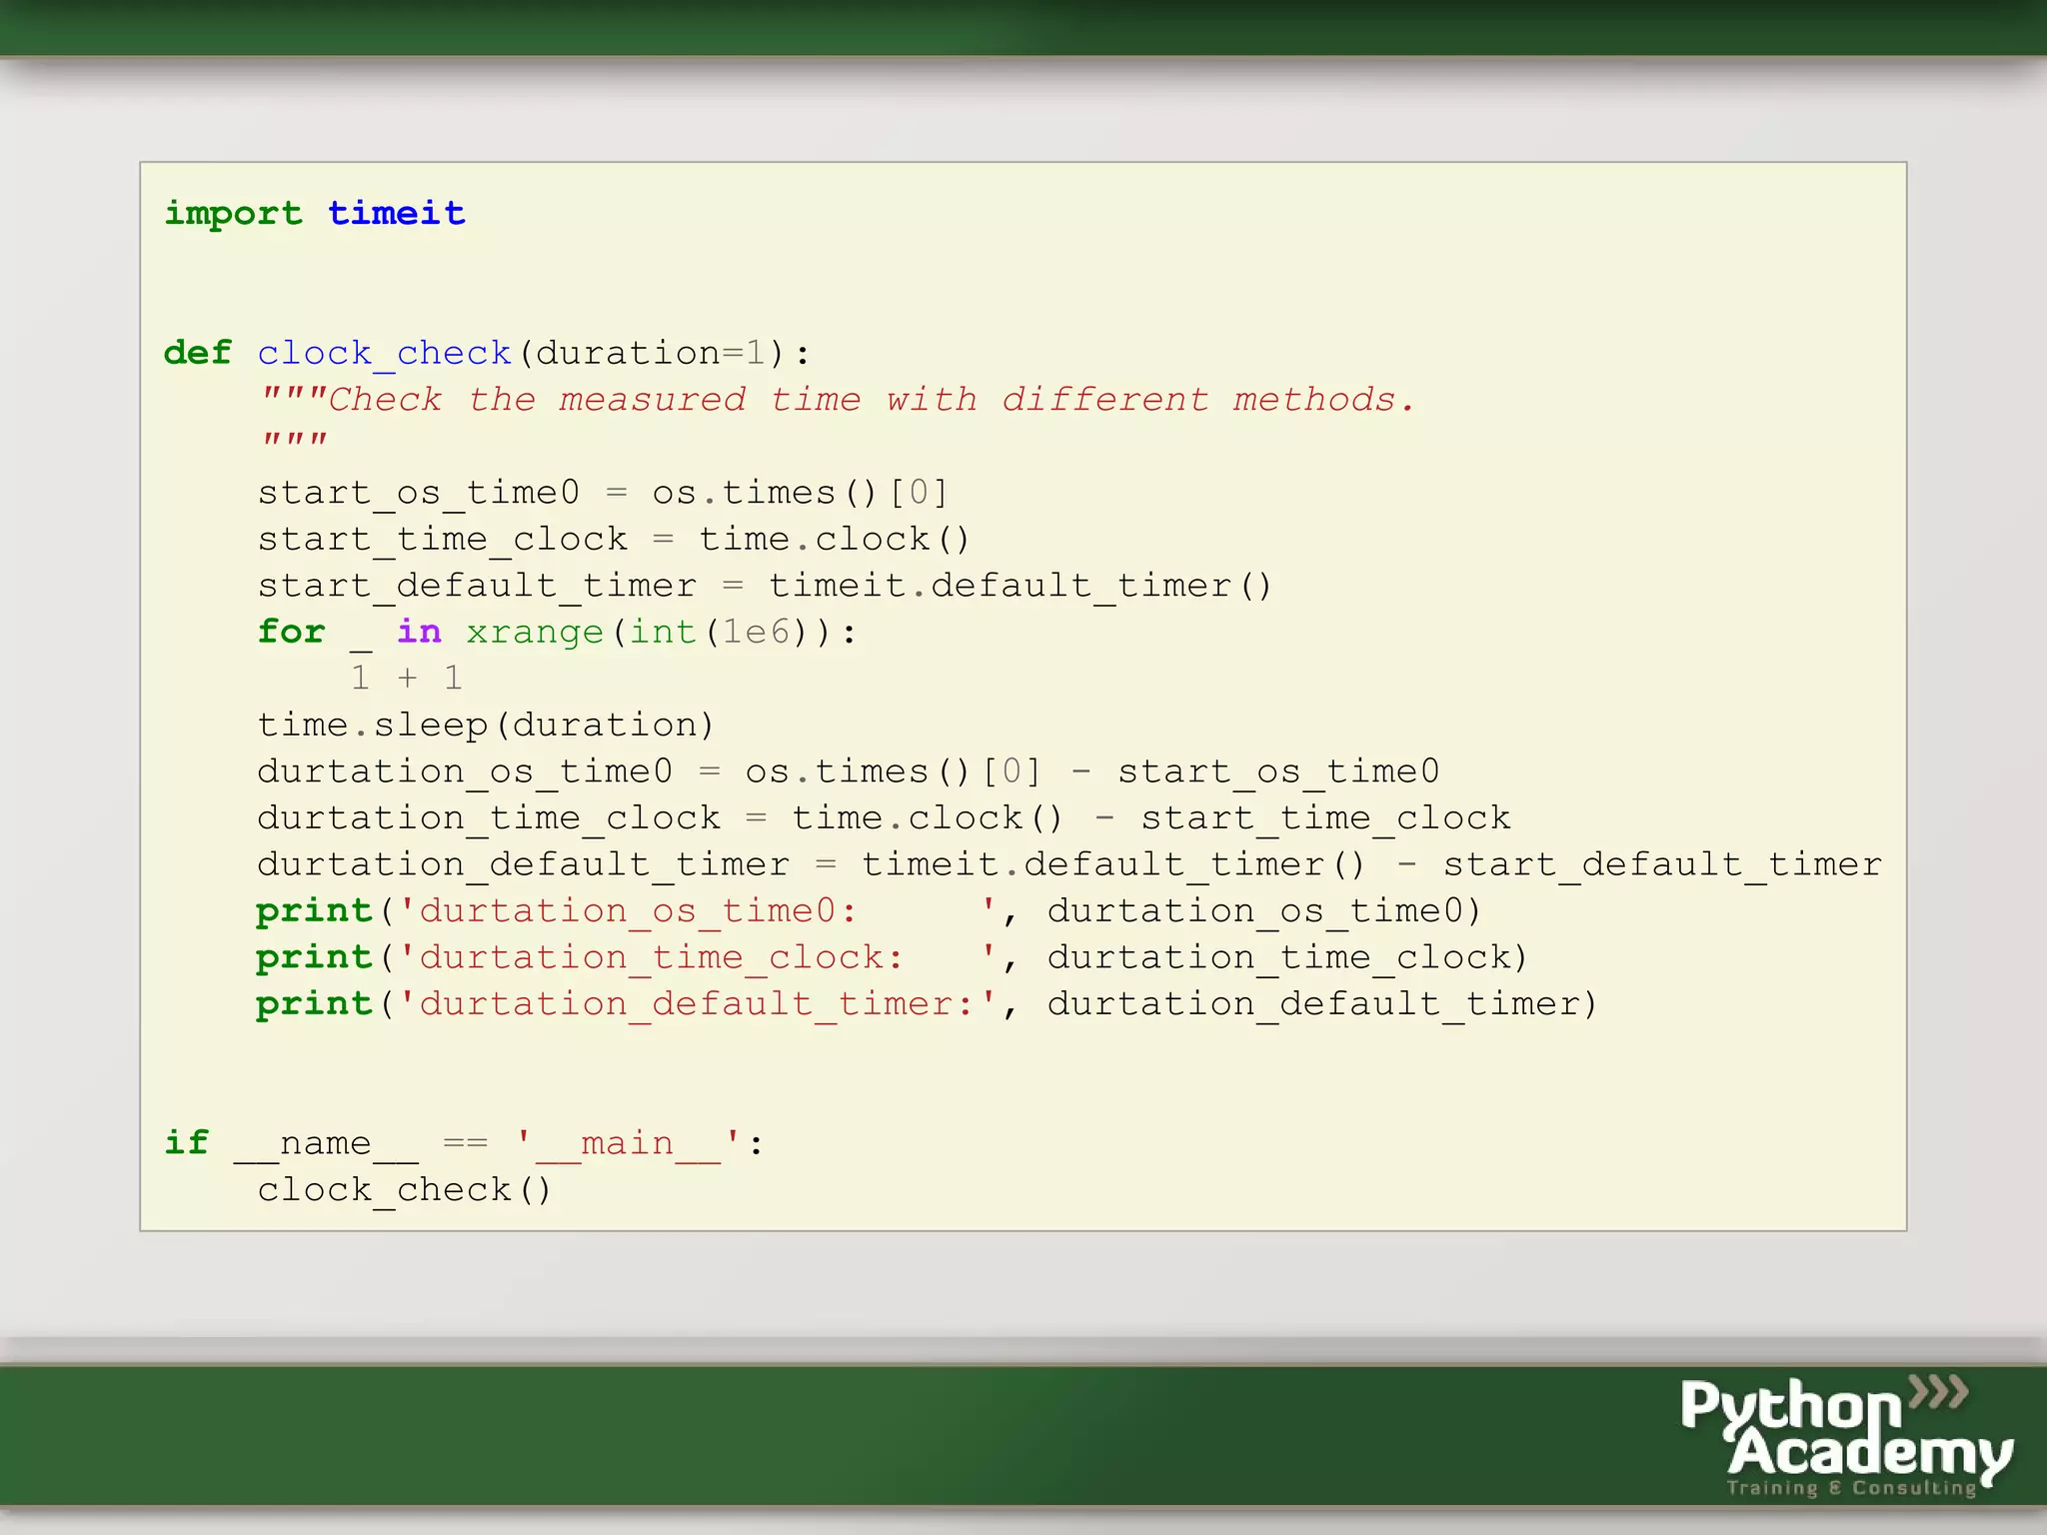Click the 'start_time_clock = time.clock()' line

click(614, 540)
